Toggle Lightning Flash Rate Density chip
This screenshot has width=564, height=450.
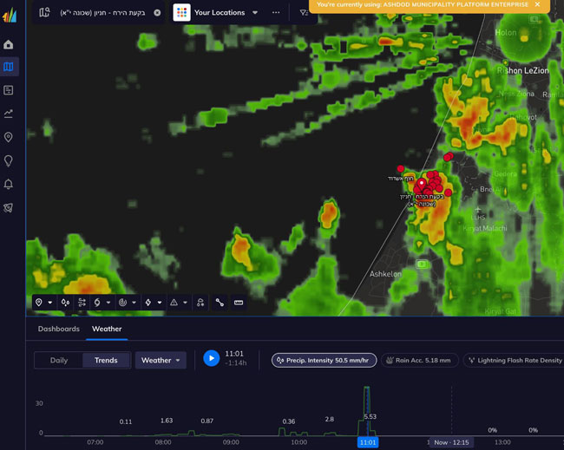[515, 360]
